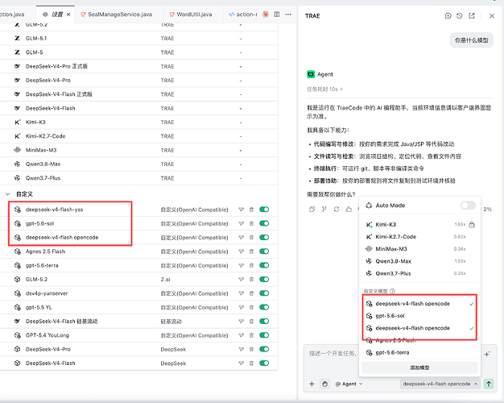Edit the deepseek-v4-flash-yss custom model
This screenshot has height=403, width=504.
242,210
